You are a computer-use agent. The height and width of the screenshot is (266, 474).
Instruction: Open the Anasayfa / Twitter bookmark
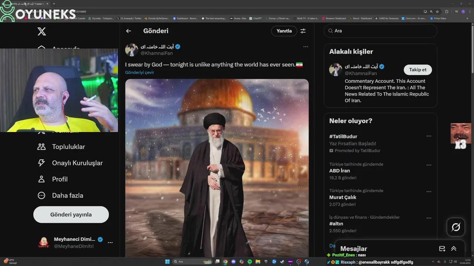tap(129, 18)
